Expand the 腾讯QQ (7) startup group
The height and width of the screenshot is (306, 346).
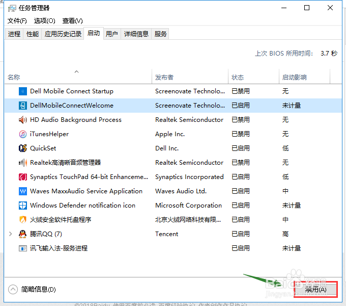[10, 234]
